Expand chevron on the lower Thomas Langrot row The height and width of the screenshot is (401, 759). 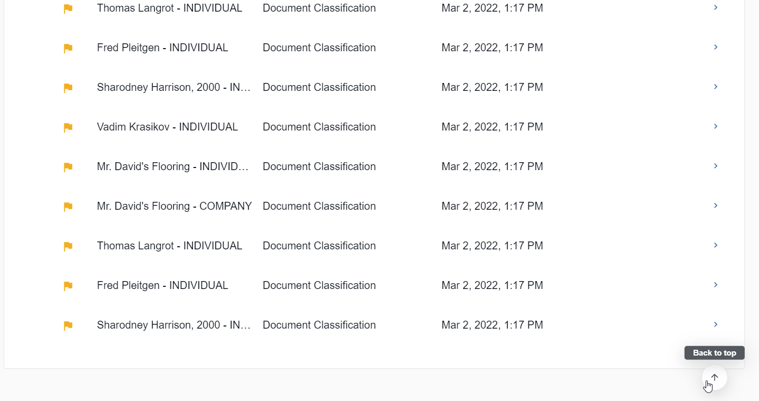click(x=716, y=245)
